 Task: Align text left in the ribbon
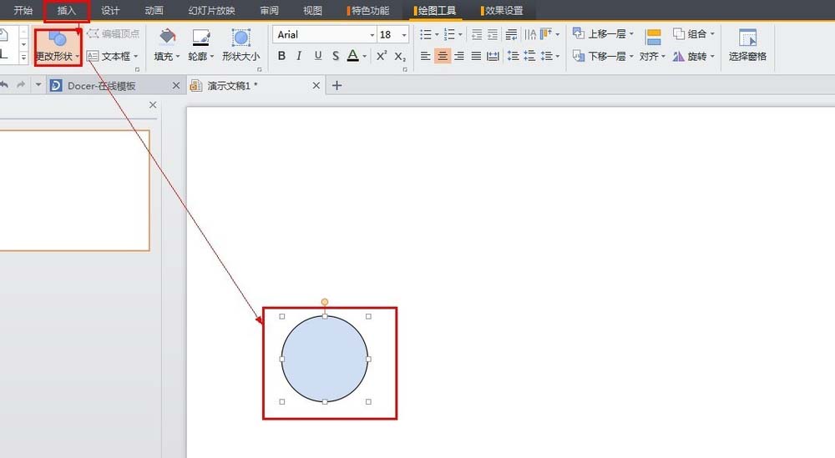(425, 56)
